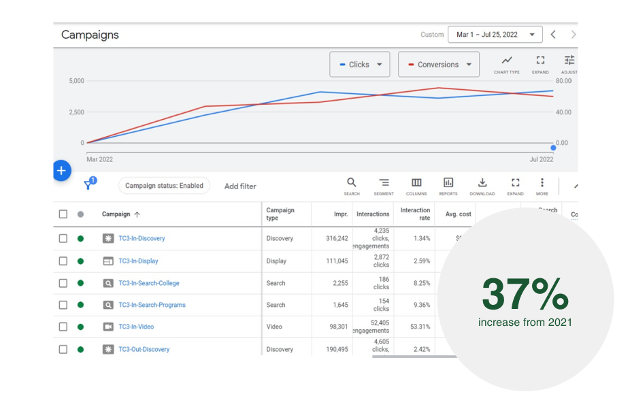
Task: Open the TC3-In-Discovery campaign link
Action: point(142,238)
